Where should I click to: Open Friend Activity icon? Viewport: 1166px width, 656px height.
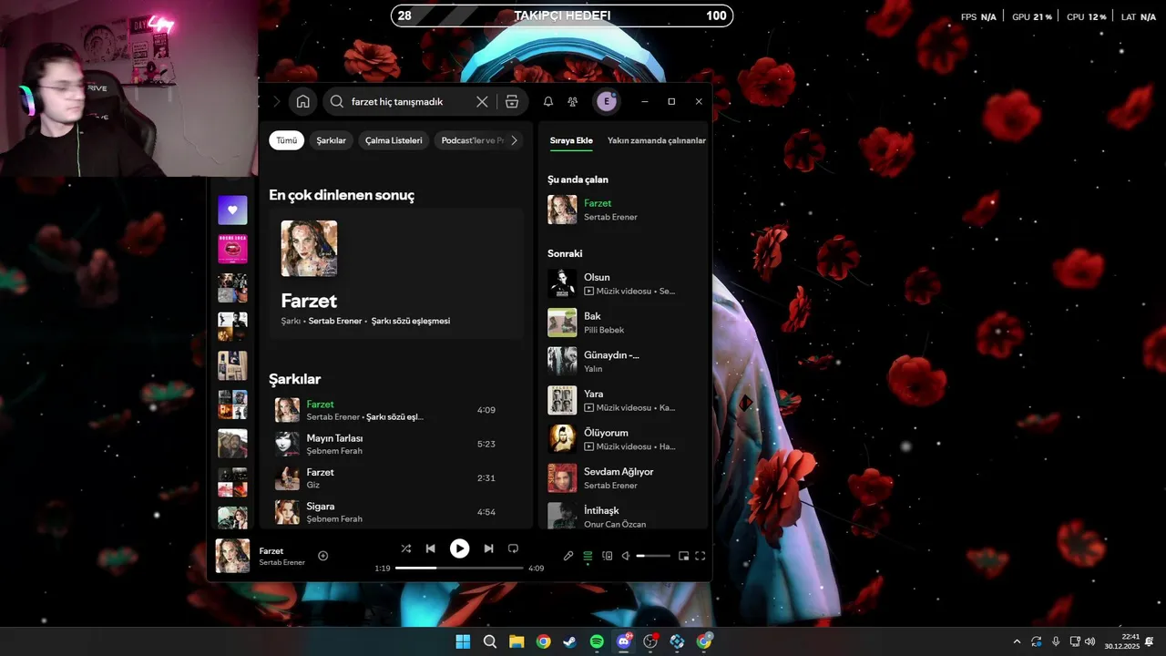572,102
